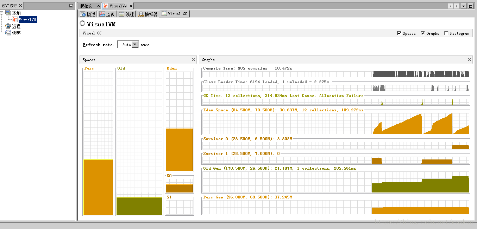Open the 抽样器 sampler tab
This screenshot has width=477, height=229.
click(x=148, y=14)
